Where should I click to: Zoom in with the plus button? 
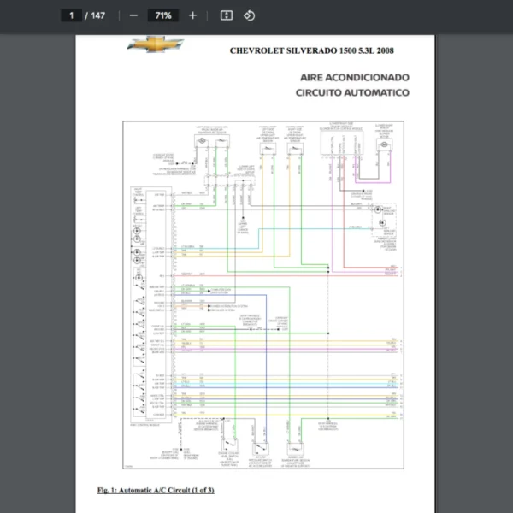tap(192, 15)
